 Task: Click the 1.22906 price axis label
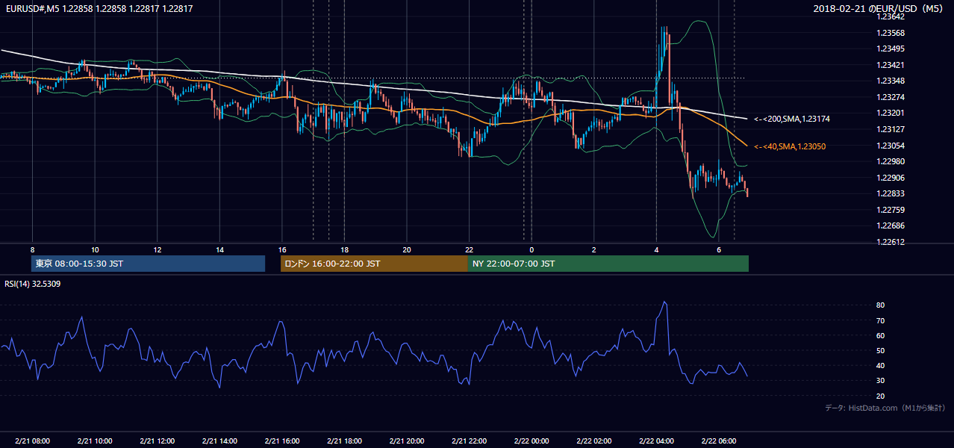891,178
